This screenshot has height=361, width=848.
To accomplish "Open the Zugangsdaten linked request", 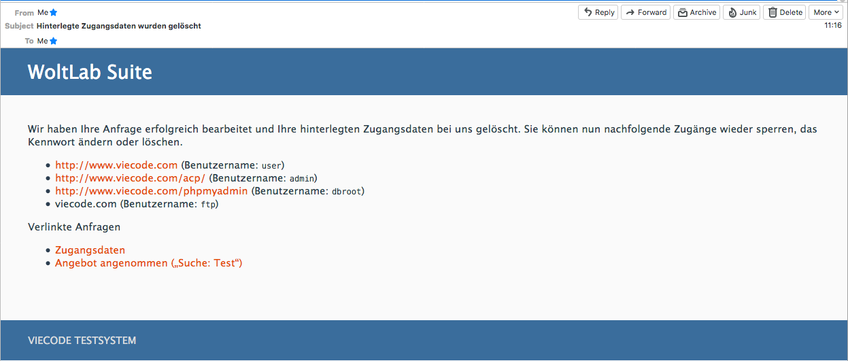I will (x=90, y=250).
